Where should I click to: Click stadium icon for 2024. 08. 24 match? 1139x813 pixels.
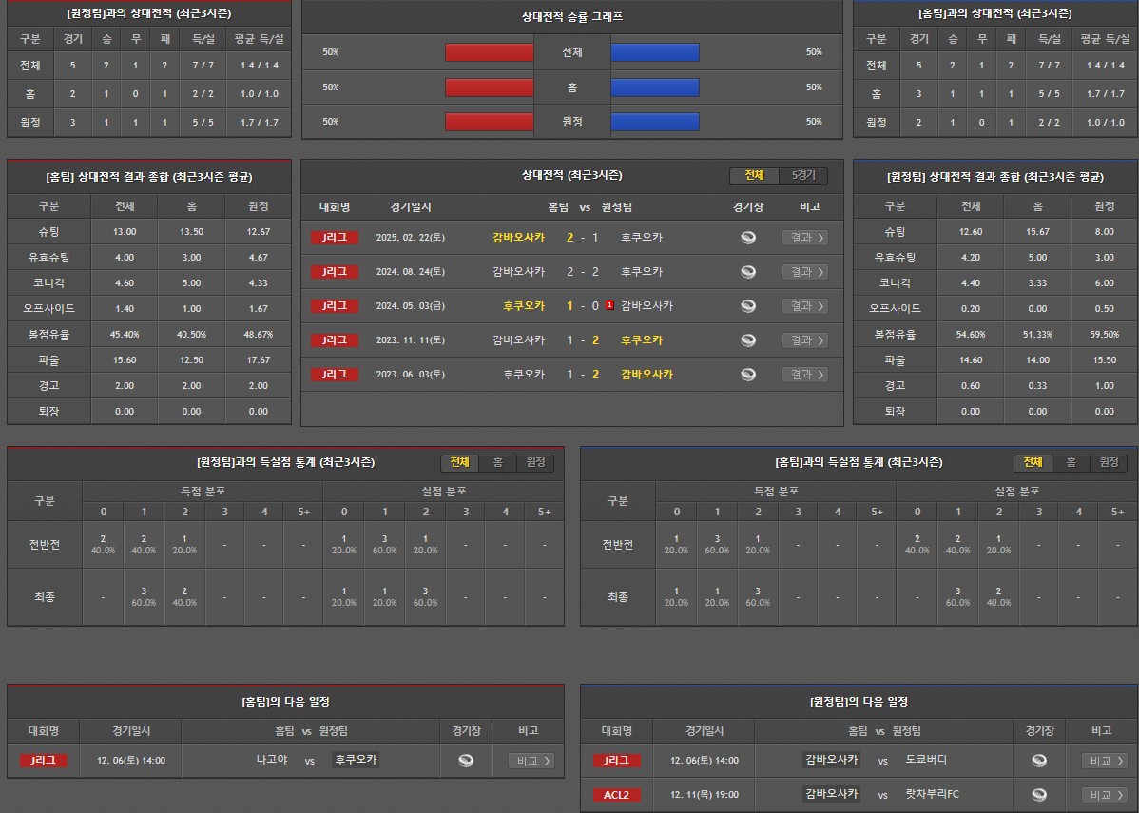[748, 272]
